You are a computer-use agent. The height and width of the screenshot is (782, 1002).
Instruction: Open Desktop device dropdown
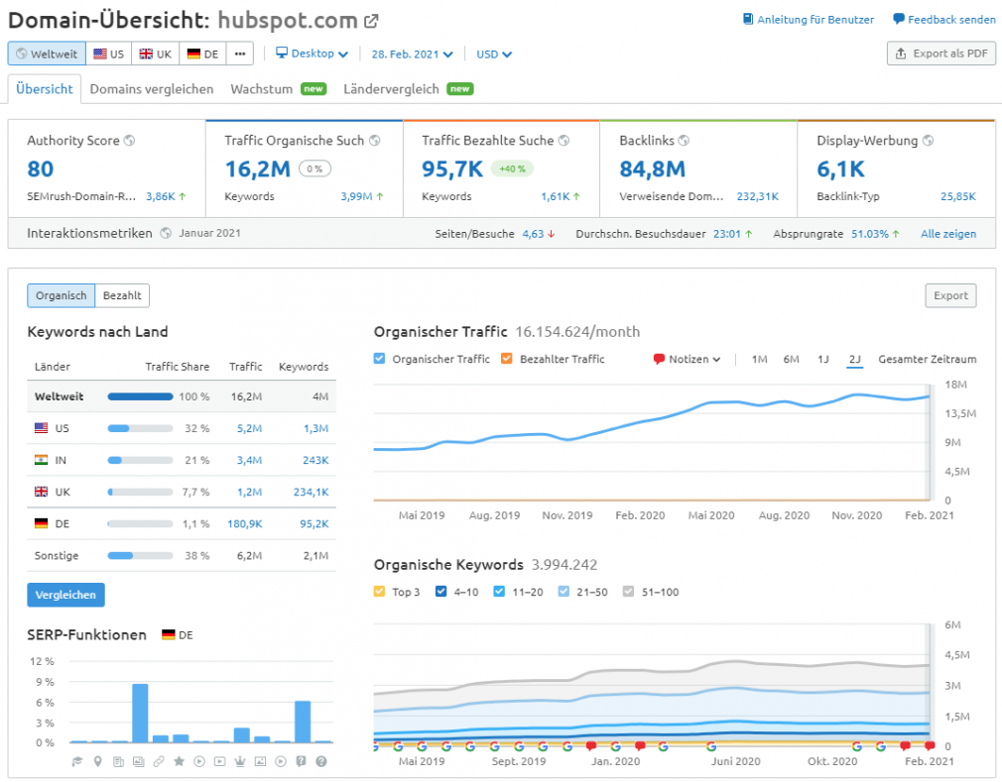point(312,54)
